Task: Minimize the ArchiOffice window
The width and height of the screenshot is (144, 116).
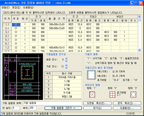Action: 132,3
